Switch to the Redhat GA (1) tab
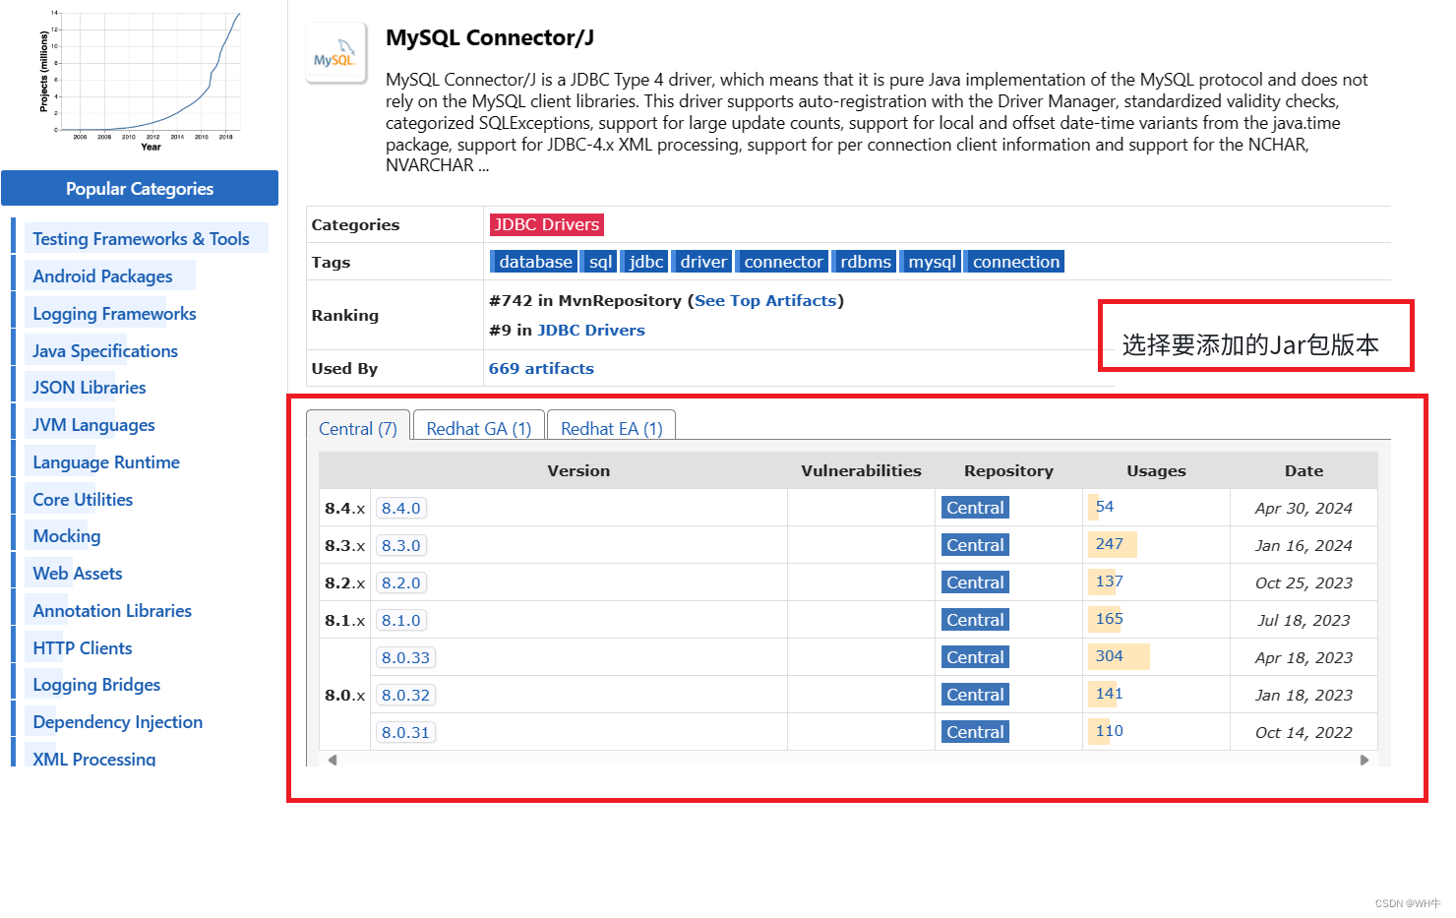The width and height of the screenshot is (1456, 918). tap(479, 428)
